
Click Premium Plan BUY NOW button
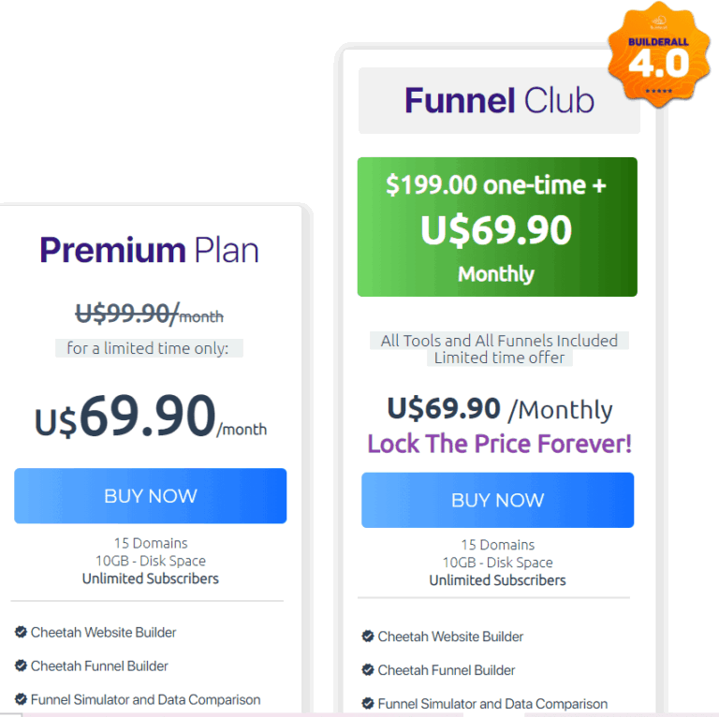tap(151, 495)
